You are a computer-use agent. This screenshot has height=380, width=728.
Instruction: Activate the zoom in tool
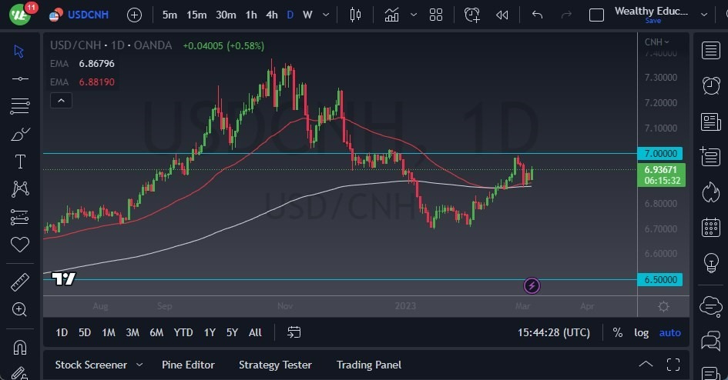click(x=19, y=309)
